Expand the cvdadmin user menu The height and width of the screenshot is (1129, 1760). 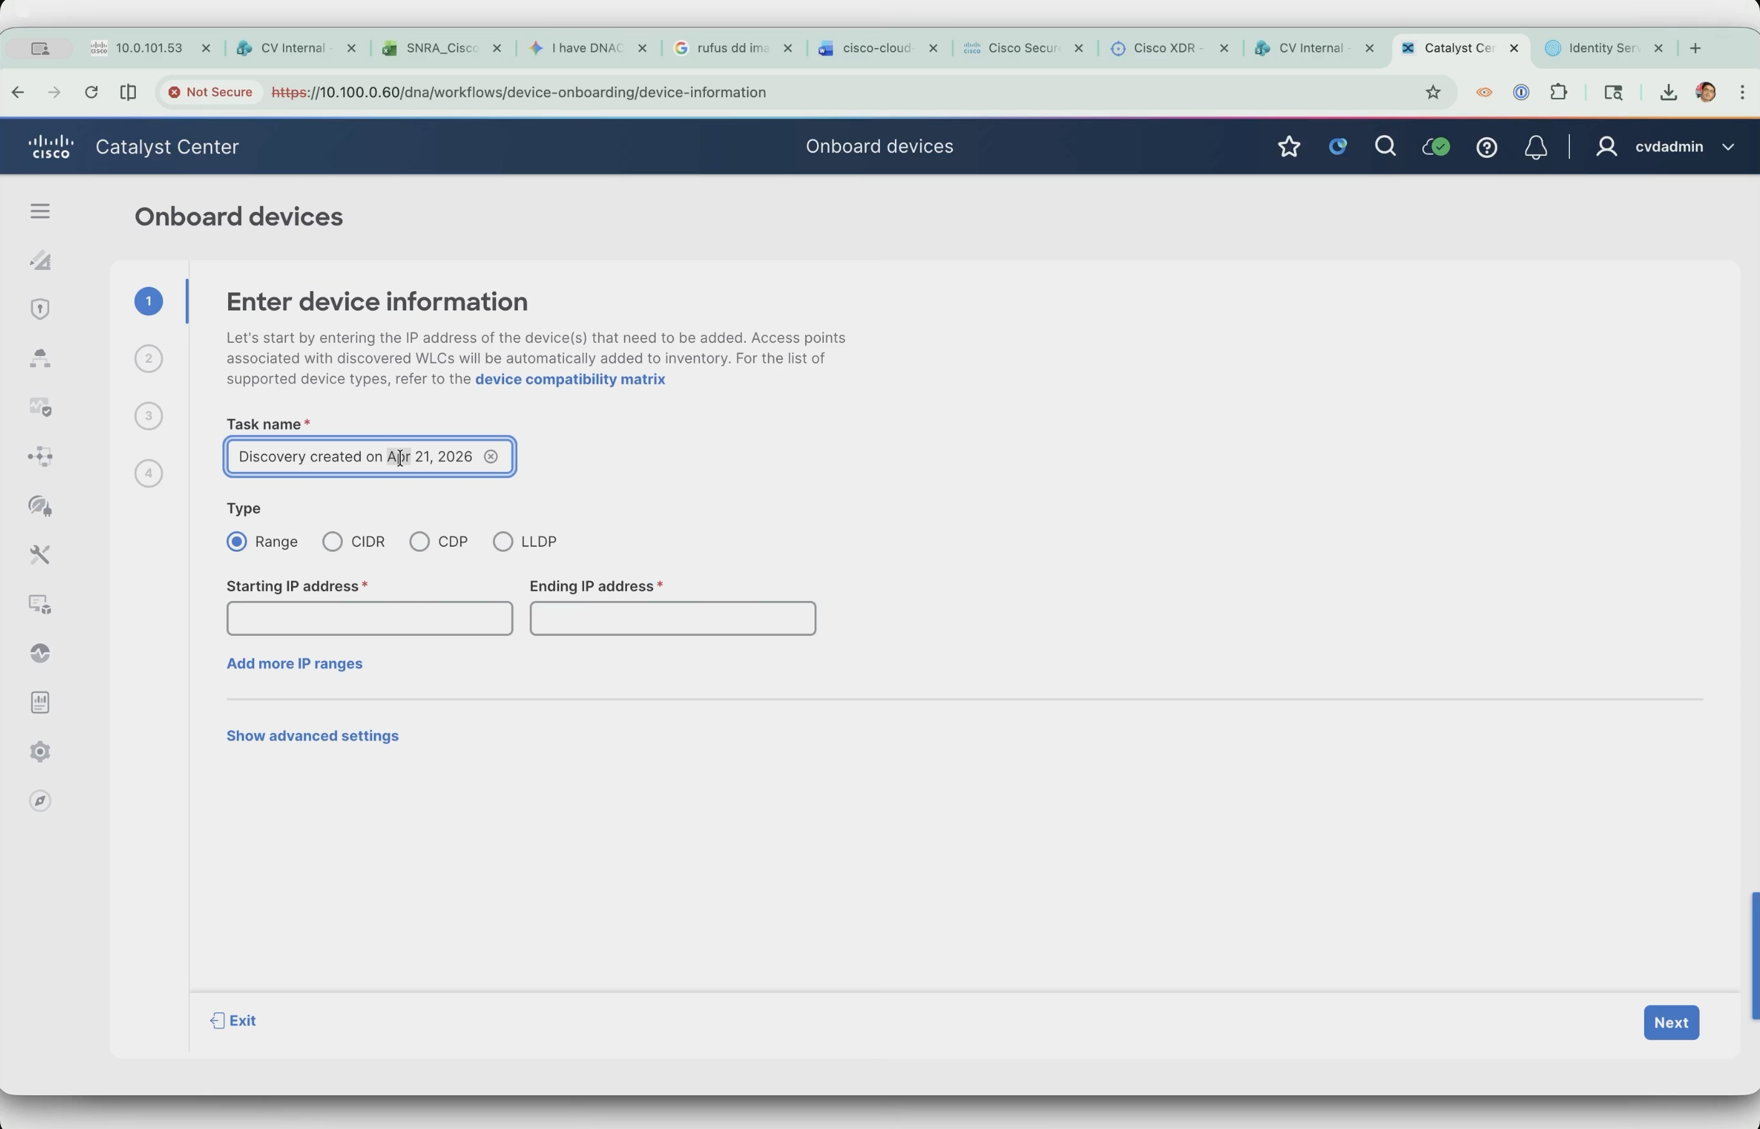pyautogui.click(x=1665, y=147)
